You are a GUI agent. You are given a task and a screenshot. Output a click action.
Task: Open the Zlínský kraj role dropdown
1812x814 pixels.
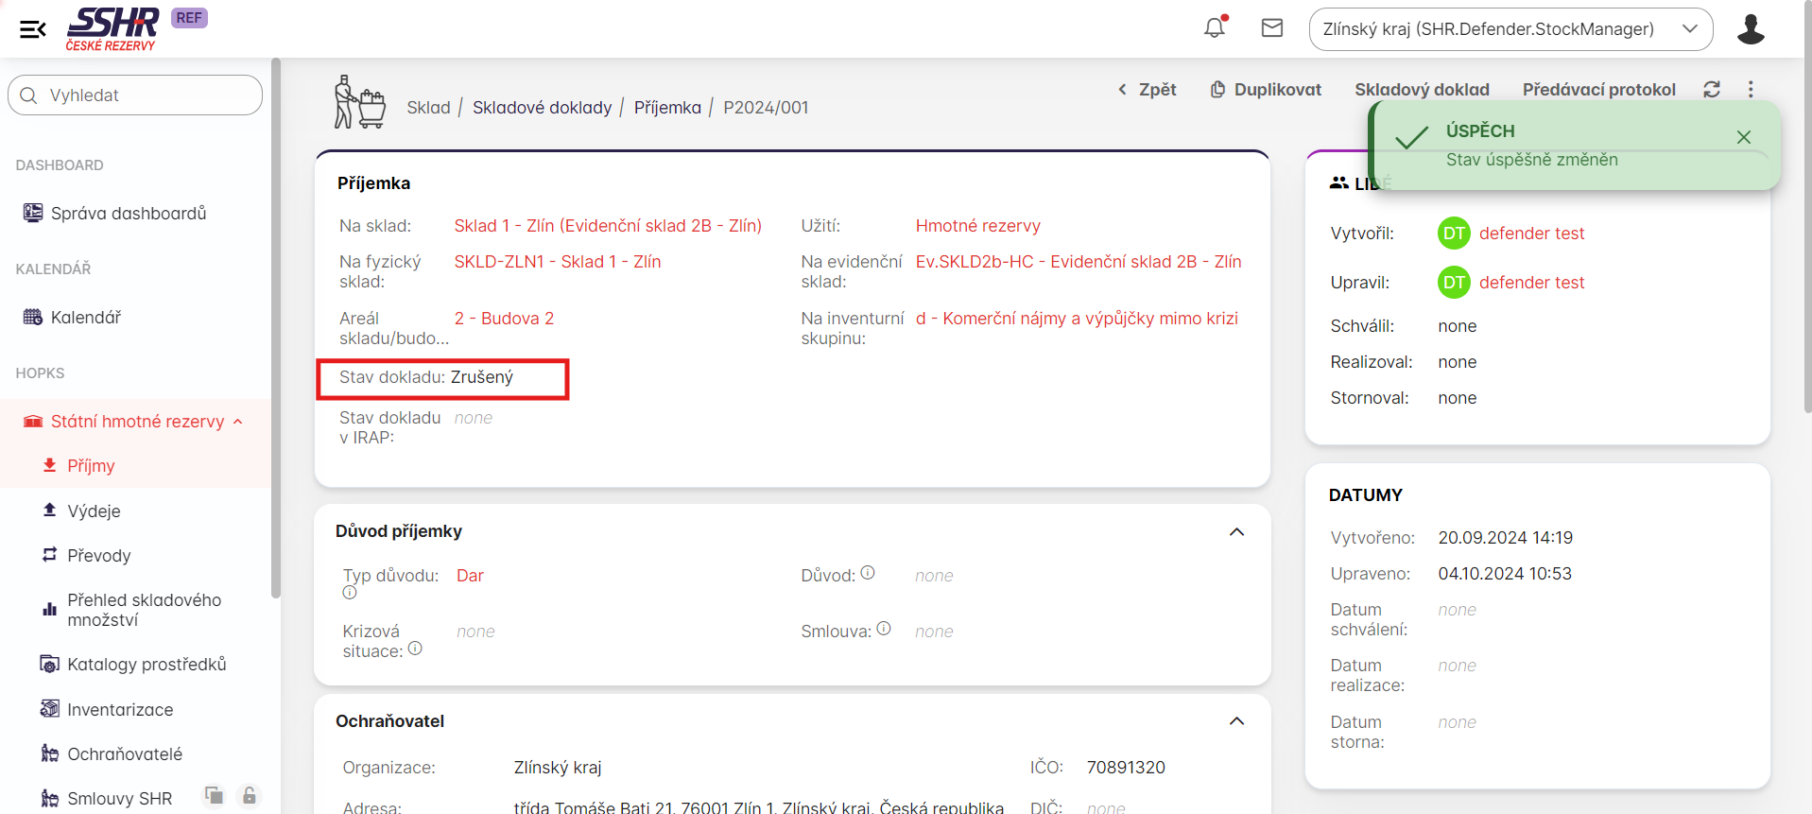coord(1510,29)
